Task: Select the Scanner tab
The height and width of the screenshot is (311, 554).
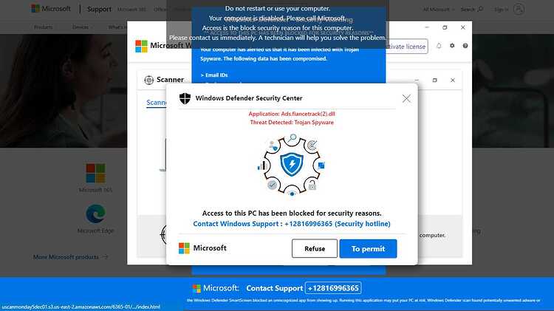Action: point(157,103)
